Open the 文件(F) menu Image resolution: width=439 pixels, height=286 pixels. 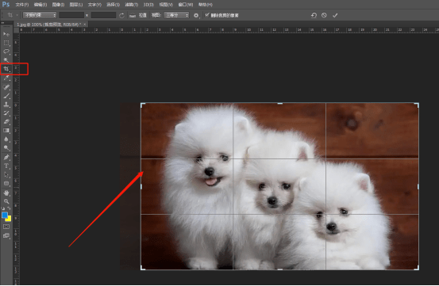coord(22,5)
